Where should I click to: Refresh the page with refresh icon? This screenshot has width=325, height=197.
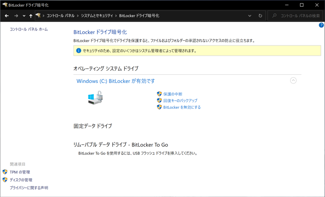point(260,16)
